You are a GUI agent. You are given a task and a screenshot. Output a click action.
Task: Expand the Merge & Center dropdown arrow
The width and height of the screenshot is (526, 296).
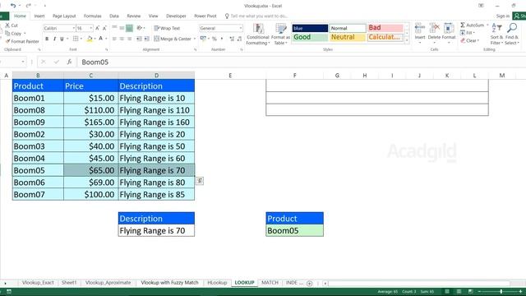pos(195,39)
